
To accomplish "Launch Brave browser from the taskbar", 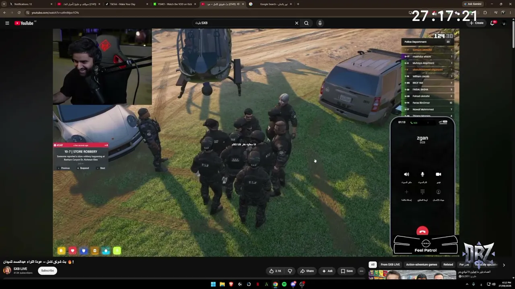I will [x=231, y=284].
